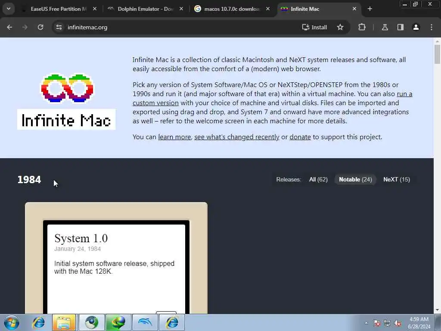Open Windows Explorer folder in taskbar
441x331 pixels.
pyautogui.click(x=64, y=322)
